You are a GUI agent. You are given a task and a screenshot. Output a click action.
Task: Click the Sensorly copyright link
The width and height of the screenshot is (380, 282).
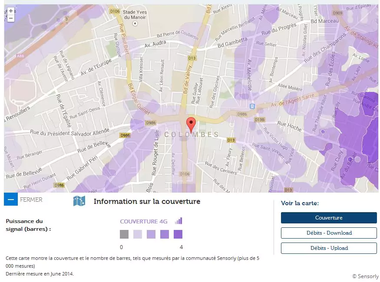pyautogui.click(x=365, y=276)
